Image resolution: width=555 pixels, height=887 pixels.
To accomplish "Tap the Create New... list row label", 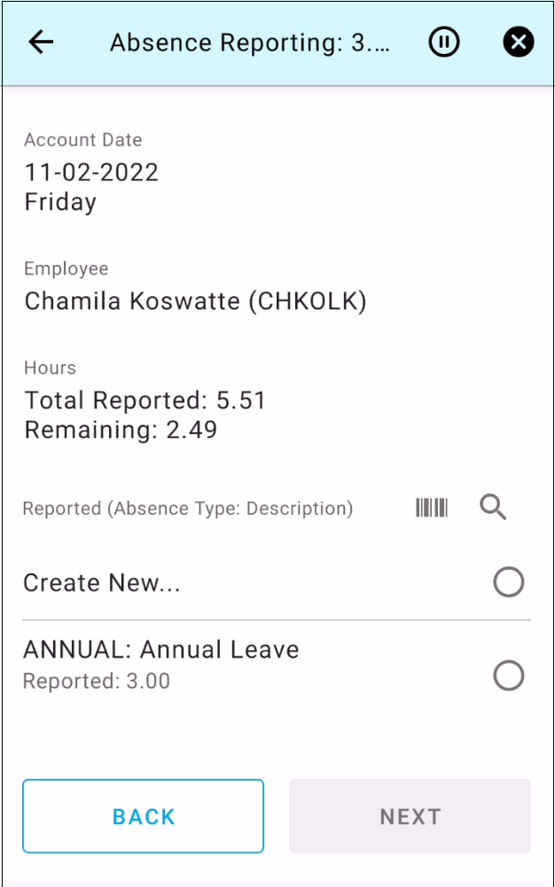I will pyautogui.click(x=102, y=583).
